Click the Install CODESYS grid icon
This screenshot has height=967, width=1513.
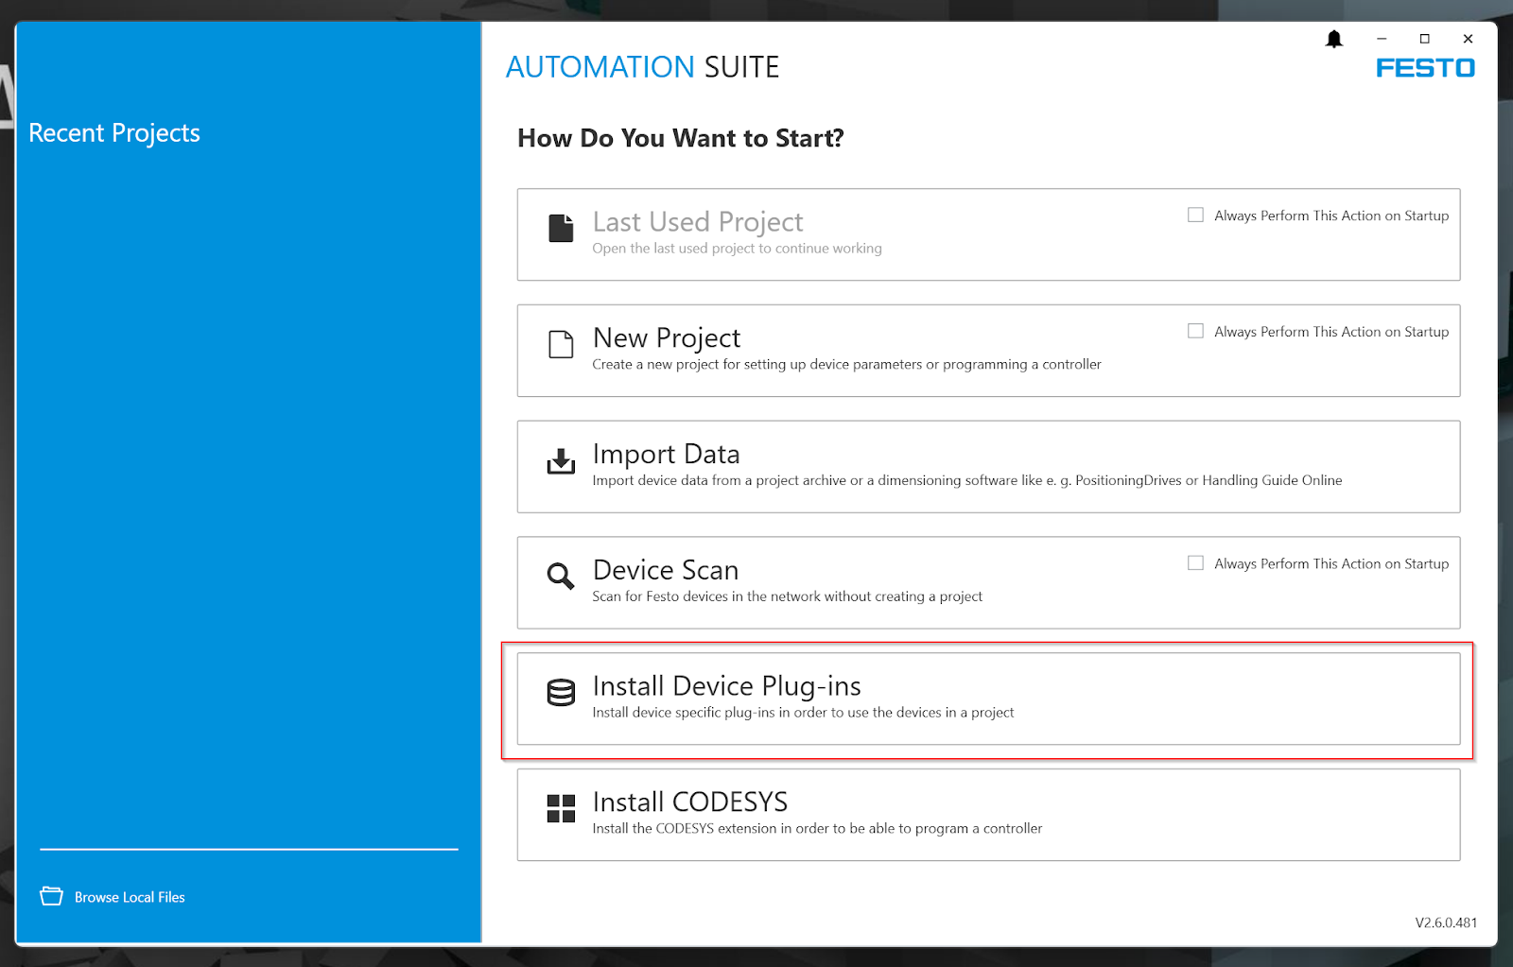[561, 808]
